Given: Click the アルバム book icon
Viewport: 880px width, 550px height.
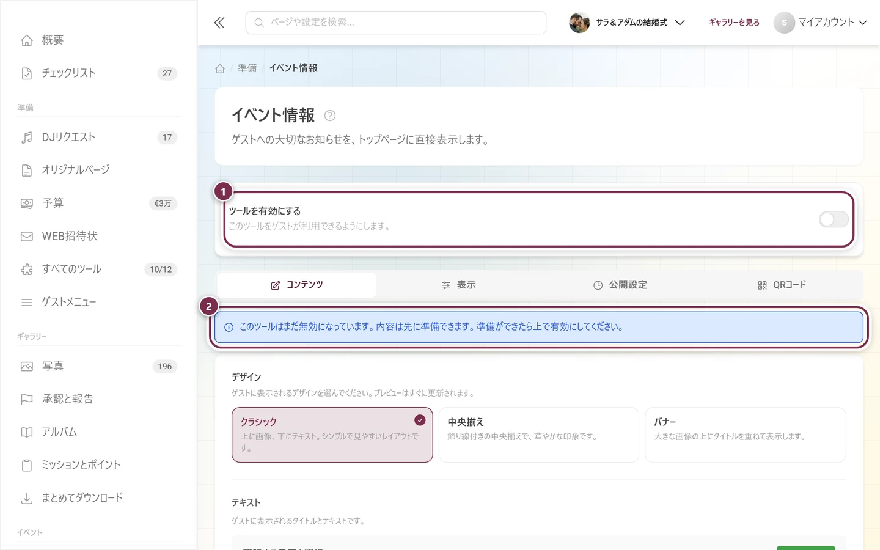Looking at the screenshot, I should [x=27, y=433].
